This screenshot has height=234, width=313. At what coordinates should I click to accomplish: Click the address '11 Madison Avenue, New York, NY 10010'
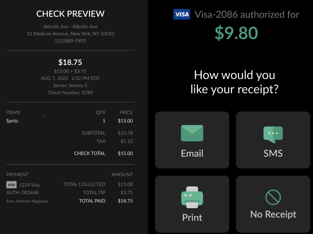[70, 33]
